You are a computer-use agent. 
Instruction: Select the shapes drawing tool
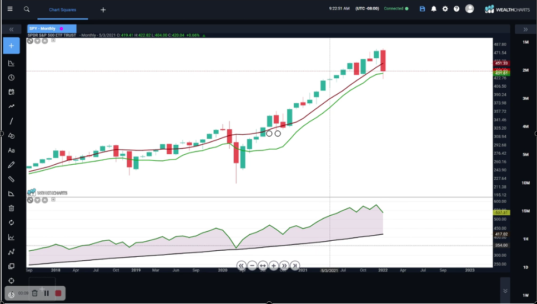click(11, 136)
